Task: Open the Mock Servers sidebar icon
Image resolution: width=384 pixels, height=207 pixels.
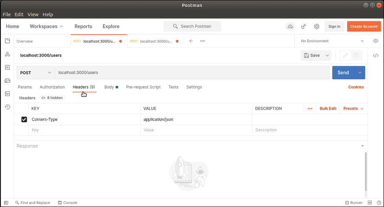Action: pos(7,81)
